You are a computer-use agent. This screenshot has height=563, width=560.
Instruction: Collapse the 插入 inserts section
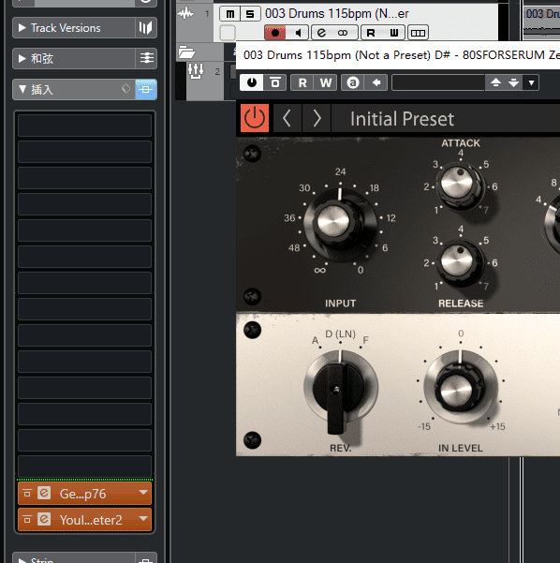pos(22,89)
